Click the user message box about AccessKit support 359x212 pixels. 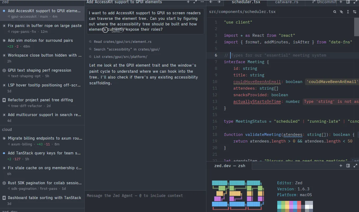pyautogui.click(x=146, y=21)
